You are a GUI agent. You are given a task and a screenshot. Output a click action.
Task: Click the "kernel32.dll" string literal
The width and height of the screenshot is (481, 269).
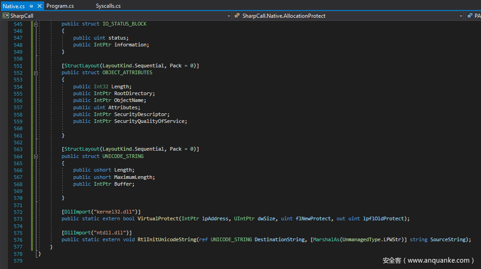click(115, 212)
